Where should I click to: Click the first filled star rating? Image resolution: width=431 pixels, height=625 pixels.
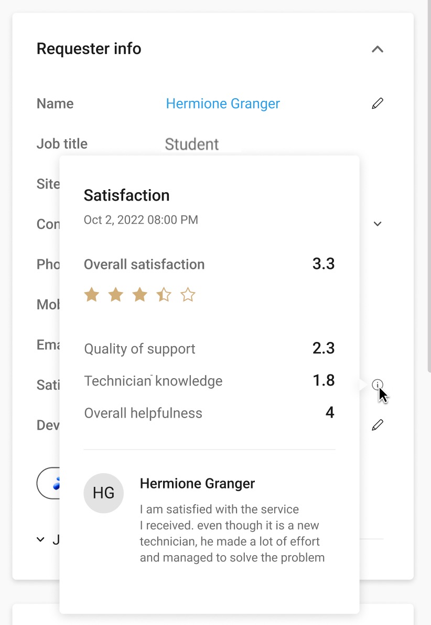pyautogui.click(x=92, y=295)
